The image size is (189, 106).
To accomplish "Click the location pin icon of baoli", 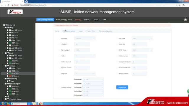I will 8,53.
